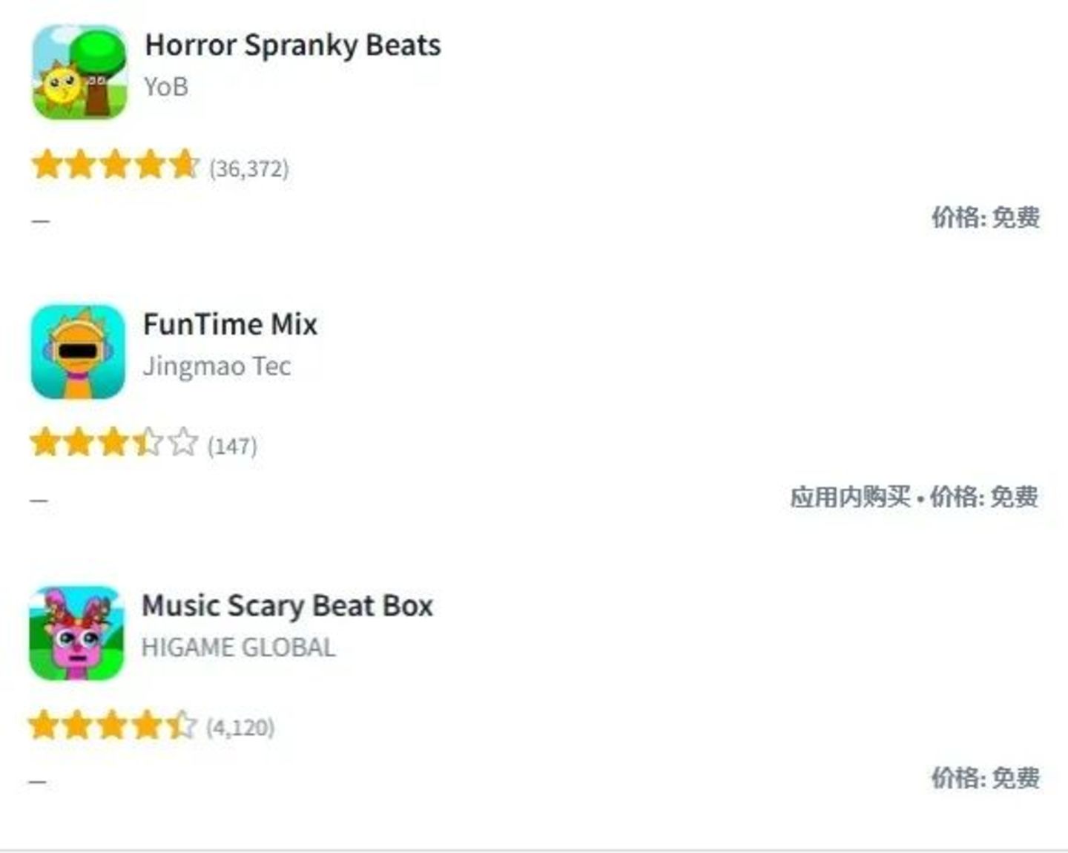Open the 36,372 reviews count
This screenshot has width=1068, height=853.
coord(249,168)
